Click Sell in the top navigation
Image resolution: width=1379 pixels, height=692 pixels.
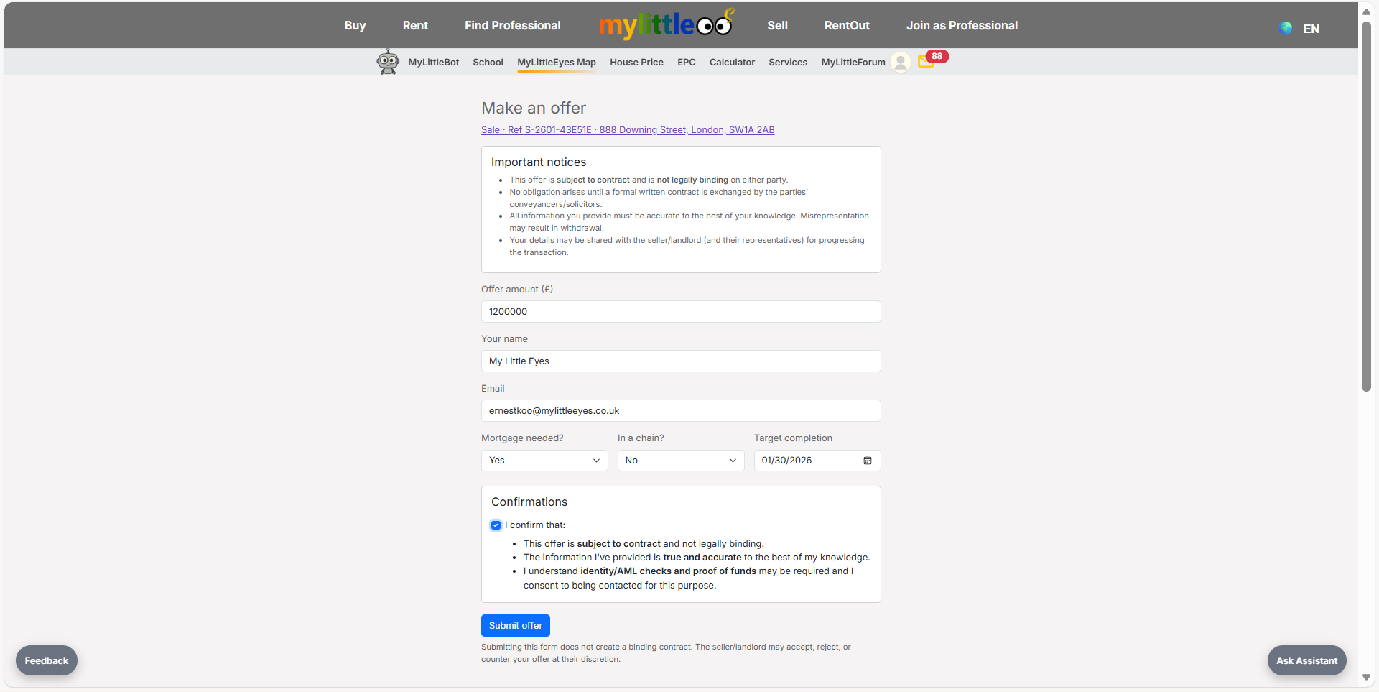[777, 25]
